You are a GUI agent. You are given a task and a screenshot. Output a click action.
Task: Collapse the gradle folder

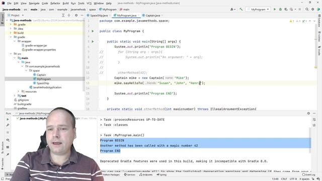(x=11, y=37)
